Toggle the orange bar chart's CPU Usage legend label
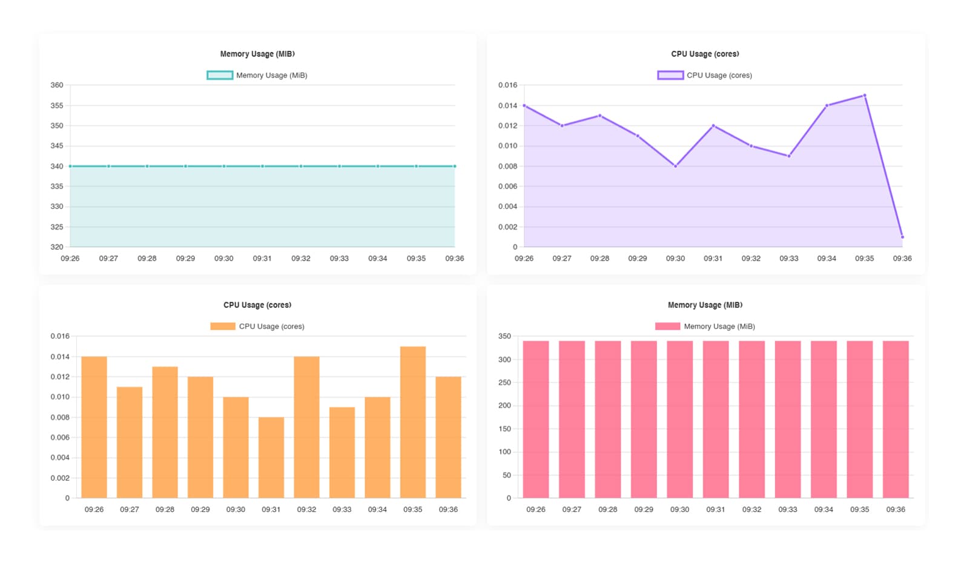The image size is (961, 561). [x=271, y=326]
